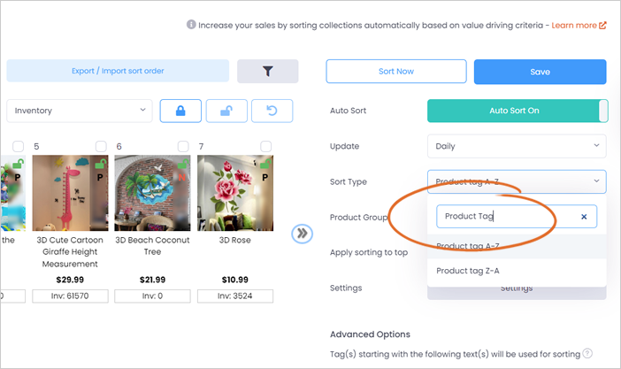Click the blue closed padlock icon

point(180,111)
